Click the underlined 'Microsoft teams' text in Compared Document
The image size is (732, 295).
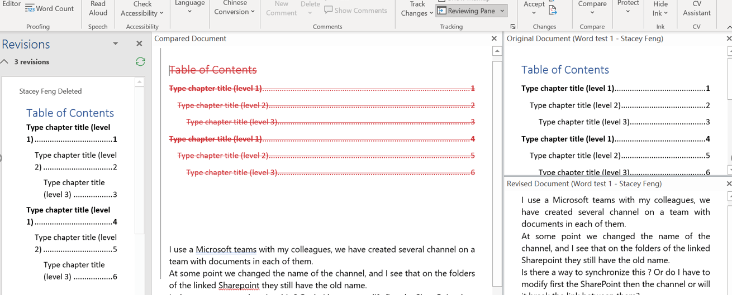226,249
